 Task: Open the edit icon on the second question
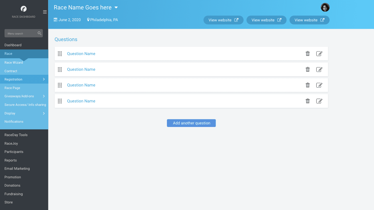coord(319,69)
